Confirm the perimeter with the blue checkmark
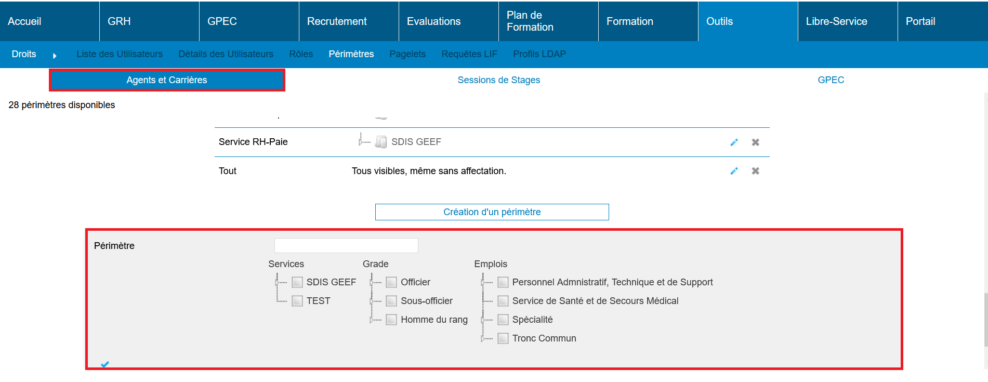The image size is (988, 382). pyautogui.click(x=105, y=364)
